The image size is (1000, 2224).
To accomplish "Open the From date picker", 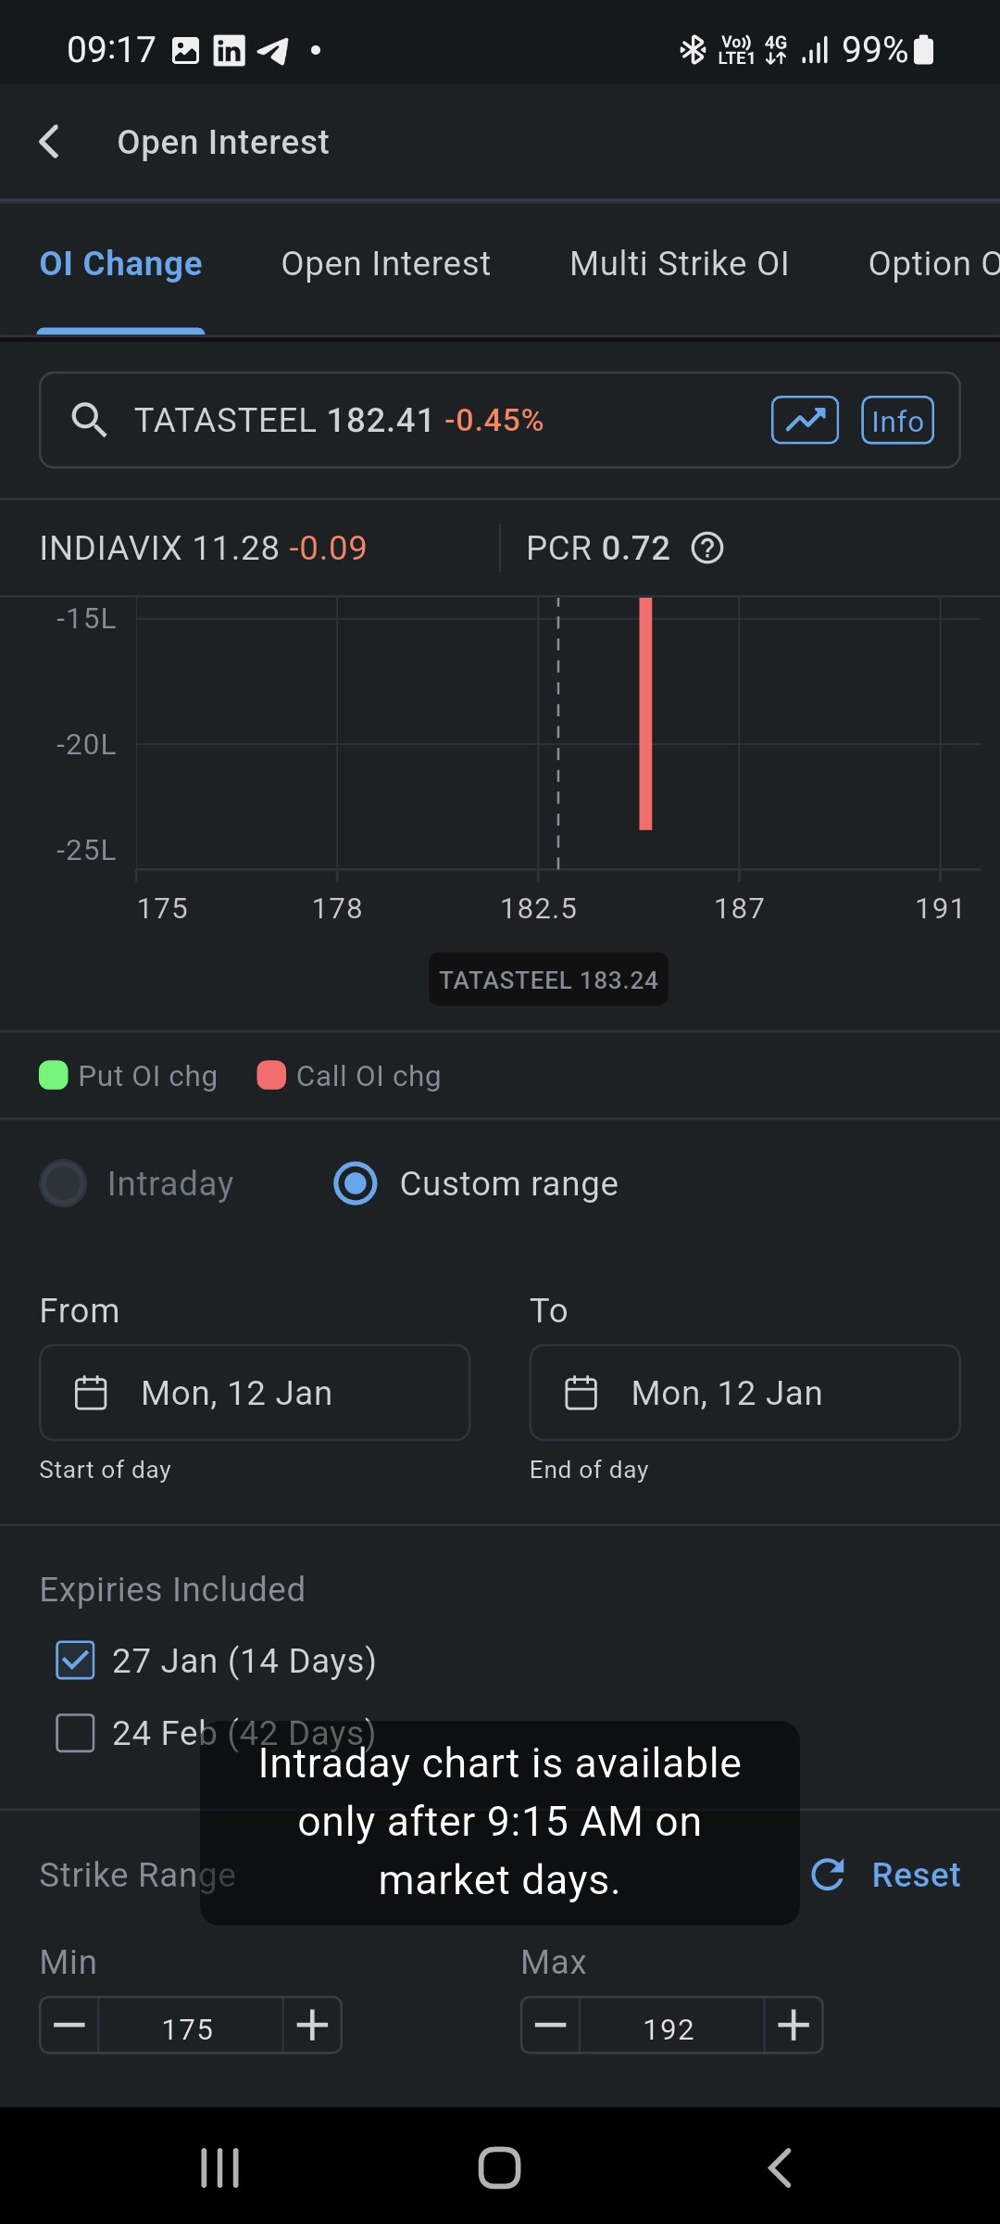I will click(255, 1393).
